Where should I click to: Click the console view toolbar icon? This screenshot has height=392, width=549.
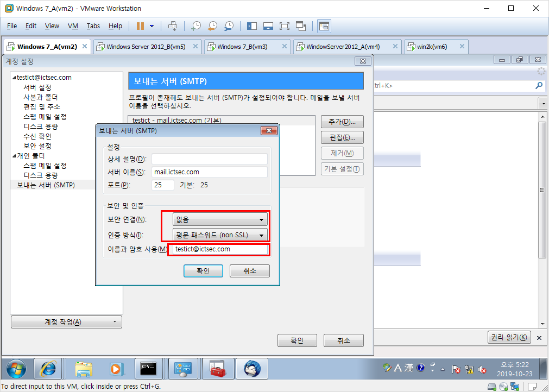pyautogui.click(x=324, y=26)
